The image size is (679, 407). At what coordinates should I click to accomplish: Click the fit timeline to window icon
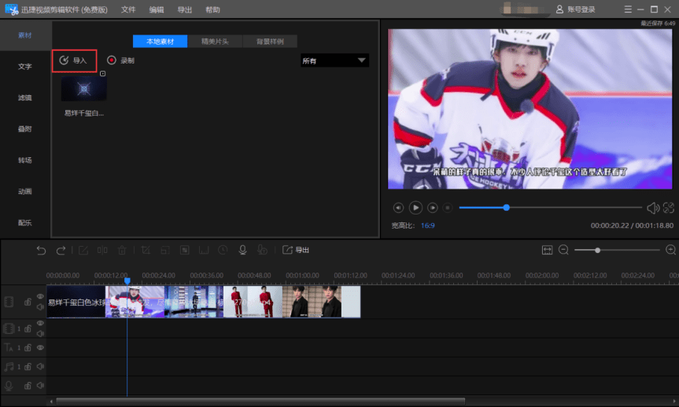point(547,250)
